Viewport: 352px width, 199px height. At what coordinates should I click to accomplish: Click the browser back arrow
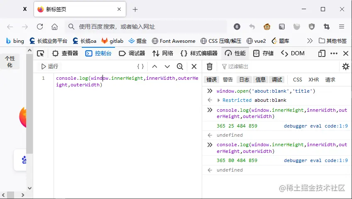tap(10, 27)
